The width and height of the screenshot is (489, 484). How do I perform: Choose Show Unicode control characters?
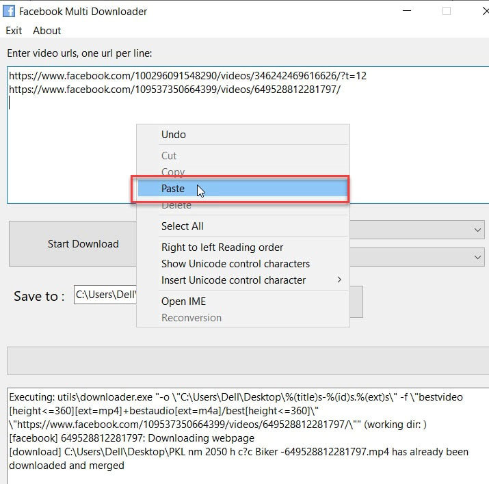[243, 264]
